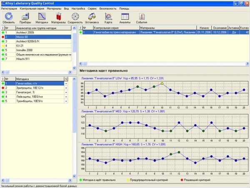Click the Обновить refresh toolbar icon
The image size is (250, 188).
pos(8,18)
